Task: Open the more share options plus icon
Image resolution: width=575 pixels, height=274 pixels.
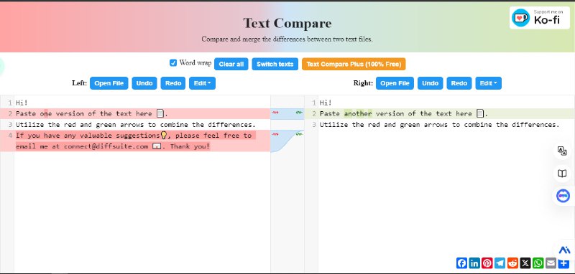Action: click(x=563, y=263)
